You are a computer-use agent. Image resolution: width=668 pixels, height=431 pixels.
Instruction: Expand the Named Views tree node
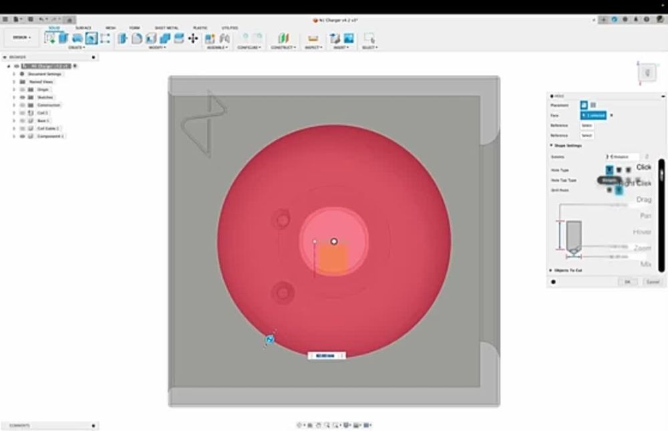point(13,82)
